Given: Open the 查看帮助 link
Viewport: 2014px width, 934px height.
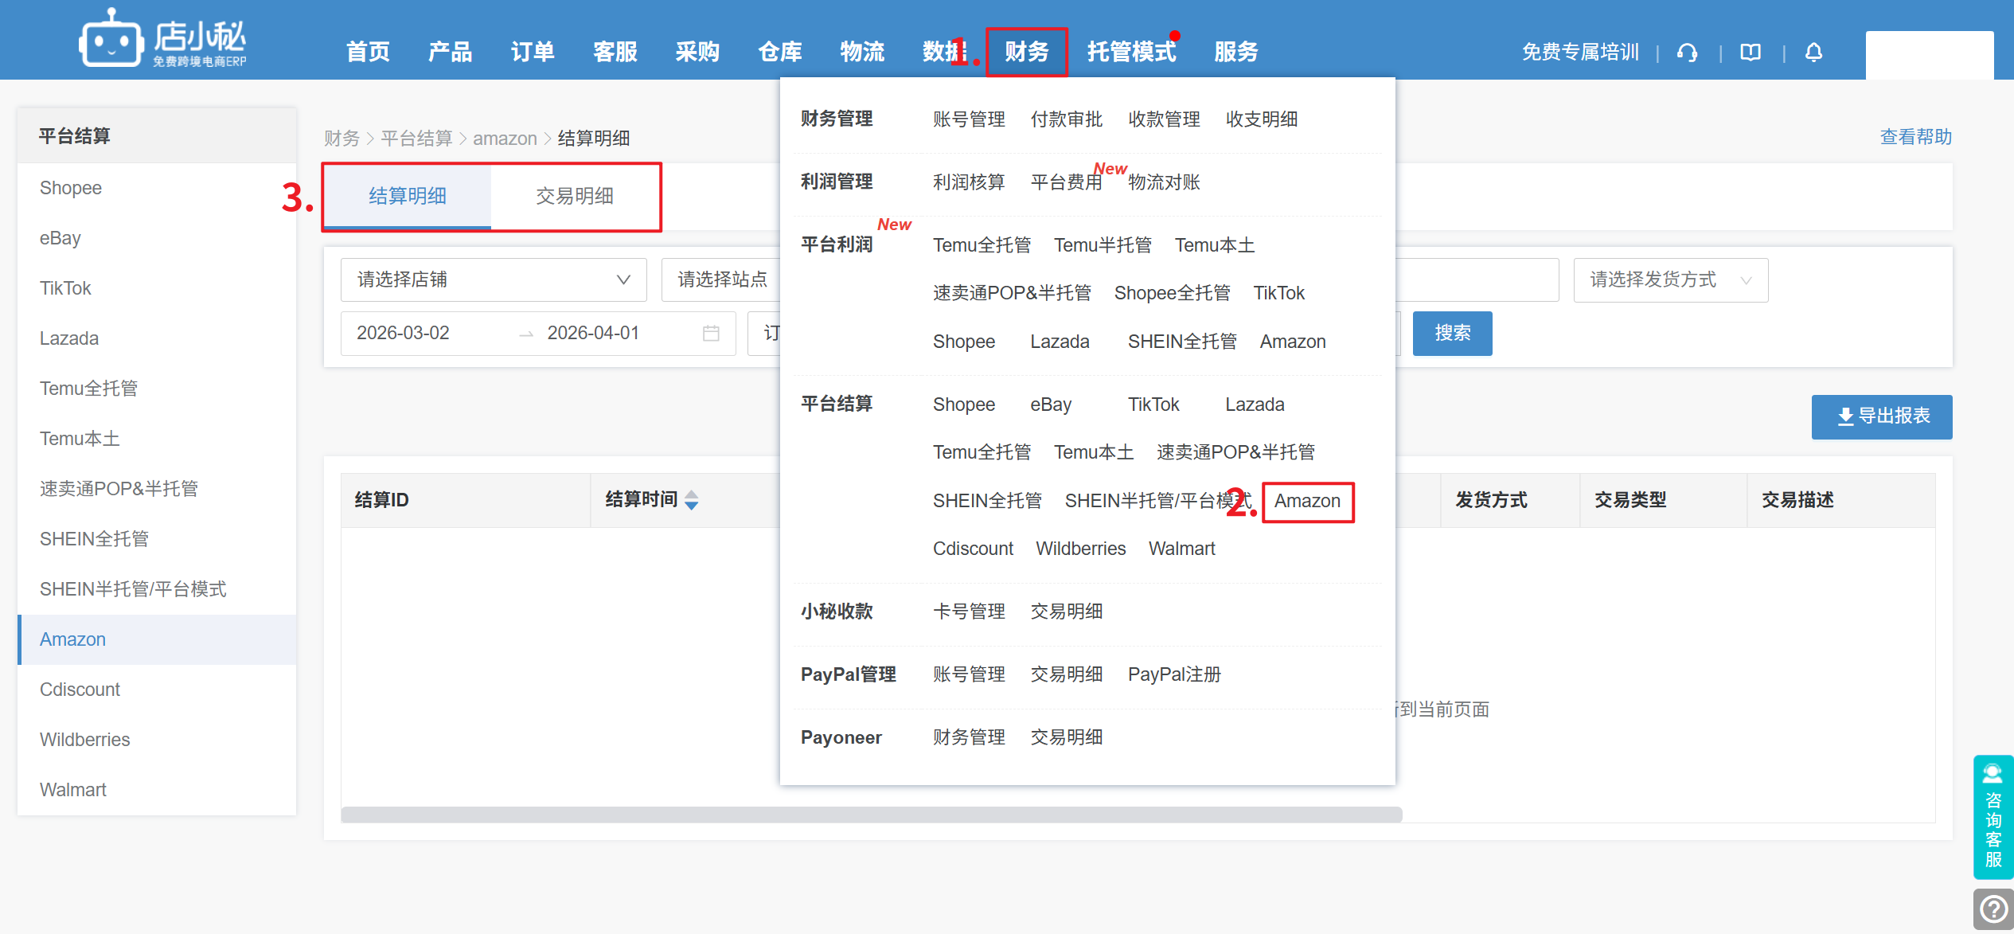Looking at the screenshot, I should (x=1915, y=137).
